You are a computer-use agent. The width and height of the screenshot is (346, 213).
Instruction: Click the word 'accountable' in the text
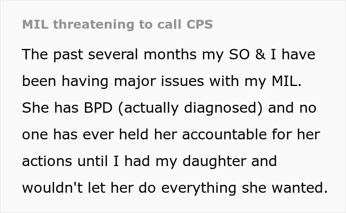coord(224,134)
